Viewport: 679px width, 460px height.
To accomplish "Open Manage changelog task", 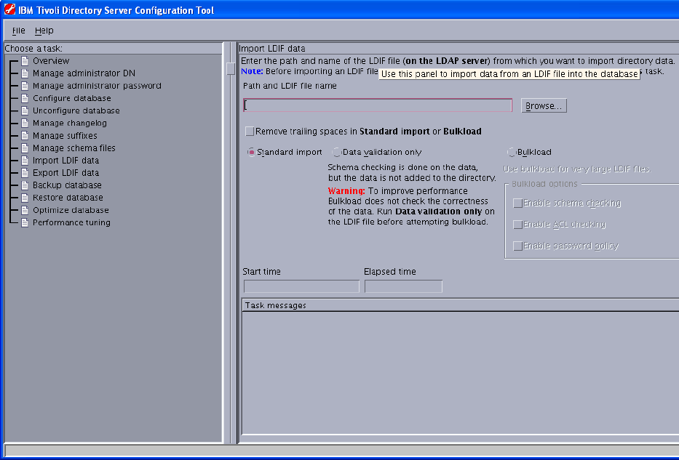I will pyautogui.click(x=70, y=124).
